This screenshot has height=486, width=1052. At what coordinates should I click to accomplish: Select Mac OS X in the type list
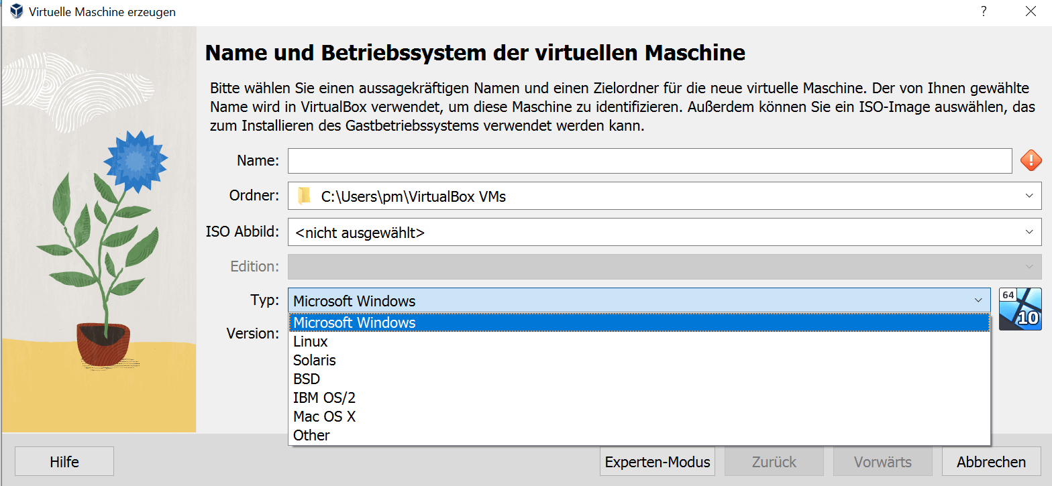[x=639, y=416]
